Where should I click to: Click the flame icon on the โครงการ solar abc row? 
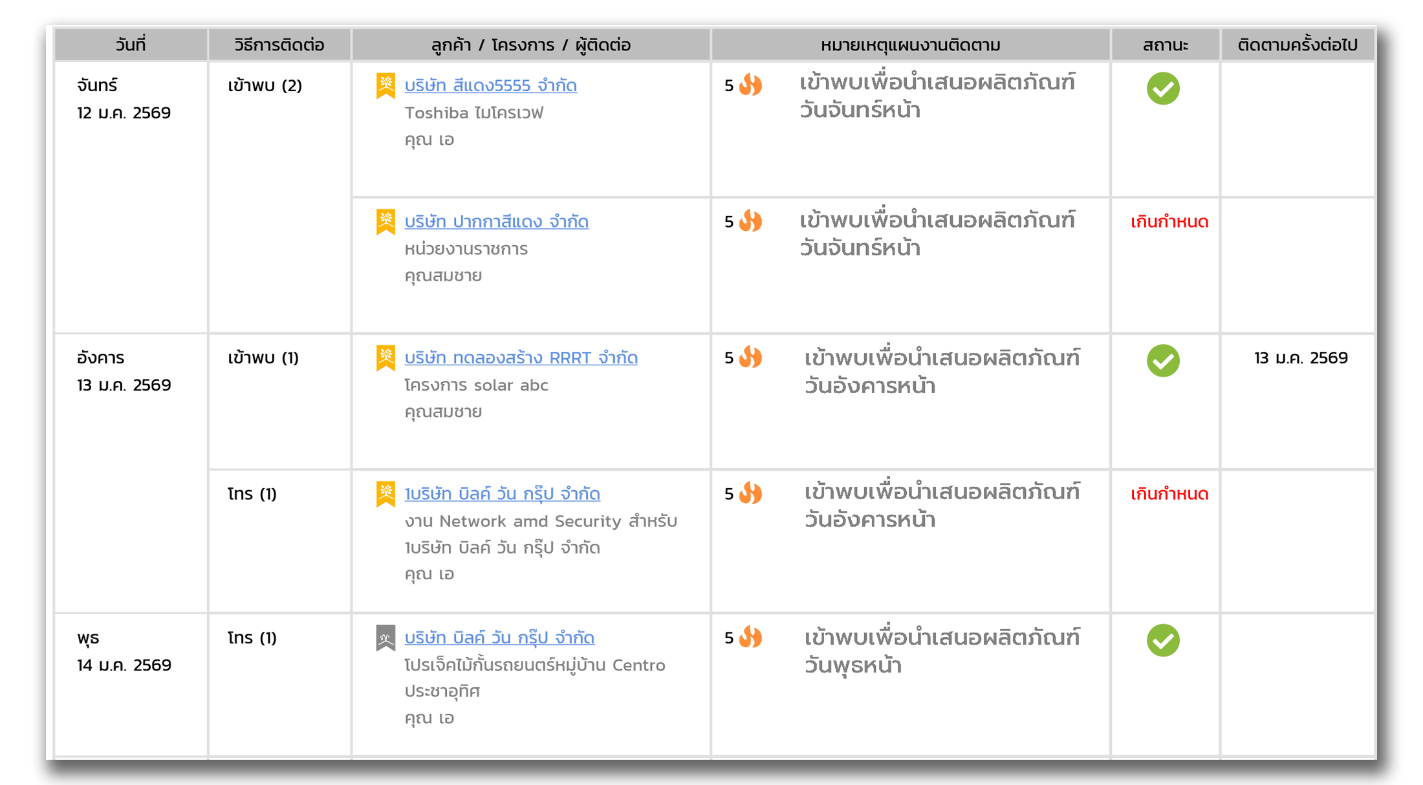[750, 358]
